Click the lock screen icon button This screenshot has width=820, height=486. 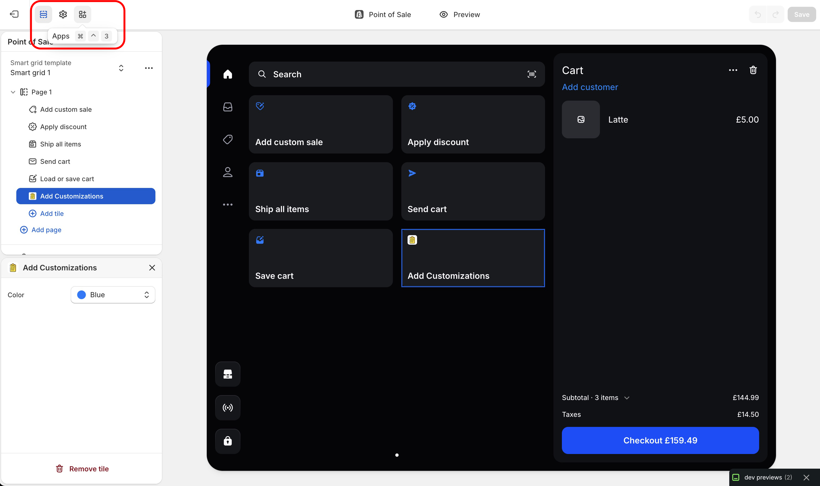[x=228, y=441]
